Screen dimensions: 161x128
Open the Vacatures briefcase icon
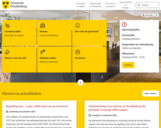coord(78,52)
